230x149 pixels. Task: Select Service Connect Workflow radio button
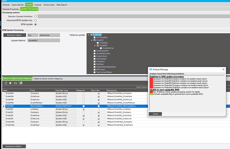(35, 16)
